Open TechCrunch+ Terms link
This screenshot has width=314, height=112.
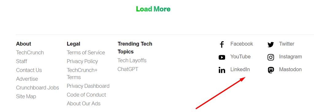point(82,74)
